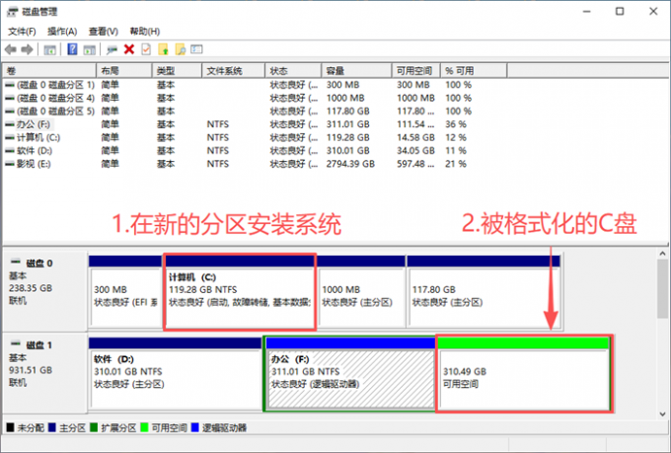This screenshot has width=671, height=453.
Task: Click the 磁盘 0 disk header label
Action: click(x=39, y=263)
